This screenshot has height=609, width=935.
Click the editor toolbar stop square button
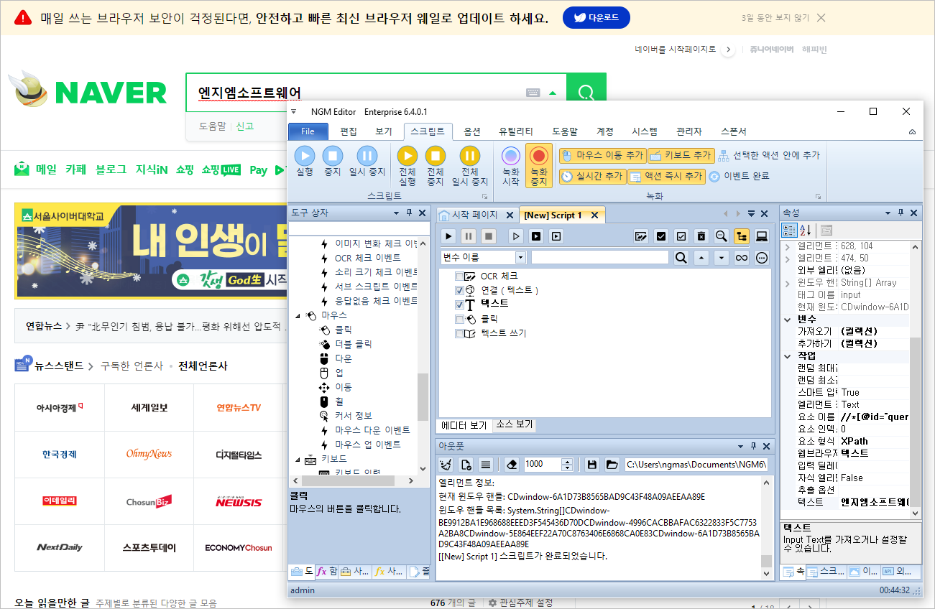coord(489,236)
